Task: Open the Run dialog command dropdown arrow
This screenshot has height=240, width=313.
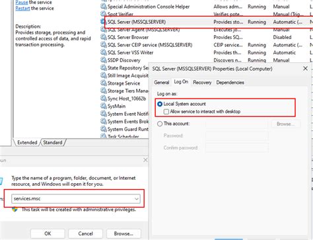Action: click(x=137, y=198)
